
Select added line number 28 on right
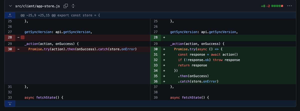point(155,37)
